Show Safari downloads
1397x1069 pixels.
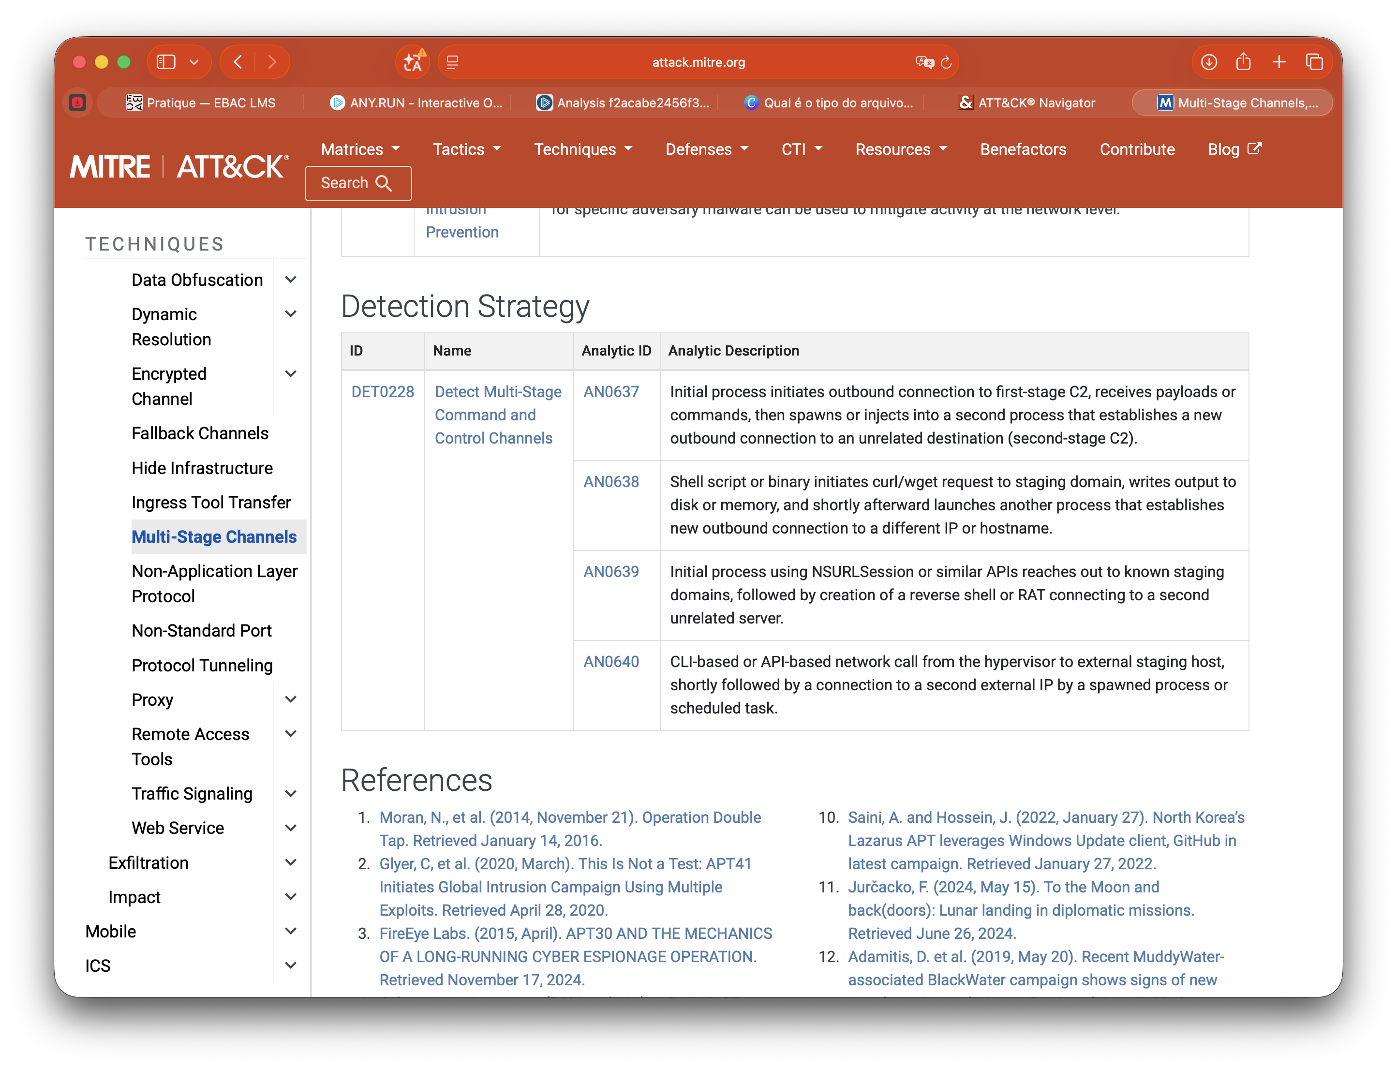[x=1209, y=62]
